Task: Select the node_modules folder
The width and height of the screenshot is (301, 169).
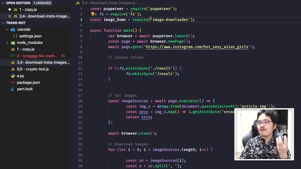Action: click(30, 43)
